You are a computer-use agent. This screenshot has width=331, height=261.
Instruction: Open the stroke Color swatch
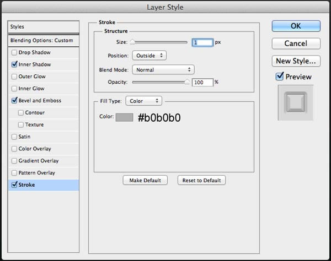[124, 117]
